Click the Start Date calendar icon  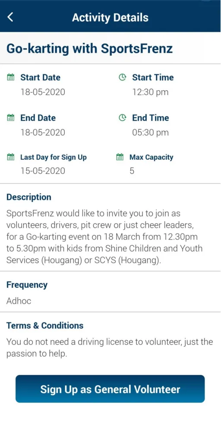click(10, 77)
